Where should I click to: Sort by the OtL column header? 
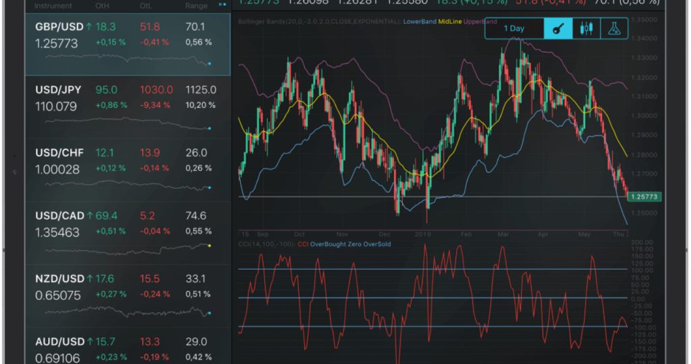146,5
